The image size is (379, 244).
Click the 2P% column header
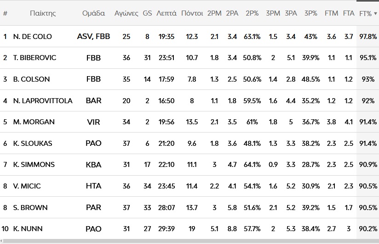pyautogui.click(x=252, y=13)
